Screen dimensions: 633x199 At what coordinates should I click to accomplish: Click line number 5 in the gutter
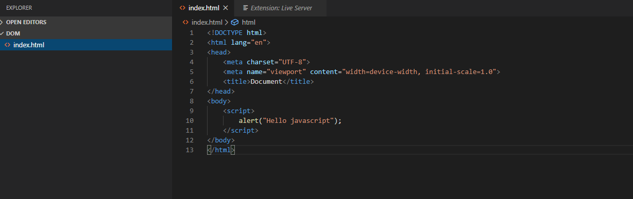point(192,71)
